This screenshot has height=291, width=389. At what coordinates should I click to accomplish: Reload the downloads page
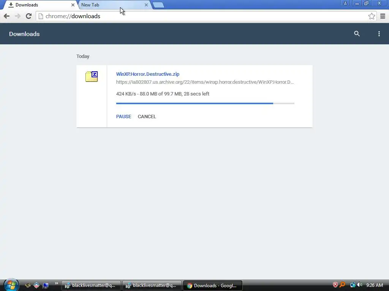[x=28, y=16]
